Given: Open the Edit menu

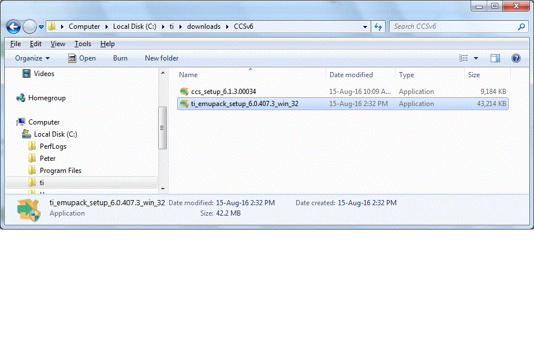Looking at the screenshot, I should coord(35,44).
